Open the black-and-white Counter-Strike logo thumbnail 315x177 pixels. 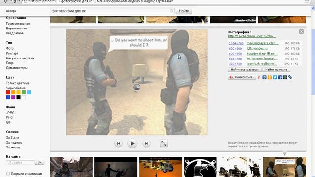[200, 167]
